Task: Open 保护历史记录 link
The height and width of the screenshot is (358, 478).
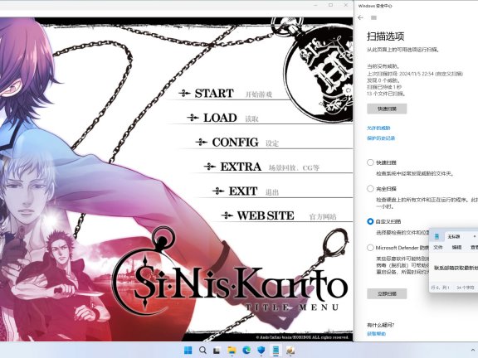Action: [x=381, y=138]
